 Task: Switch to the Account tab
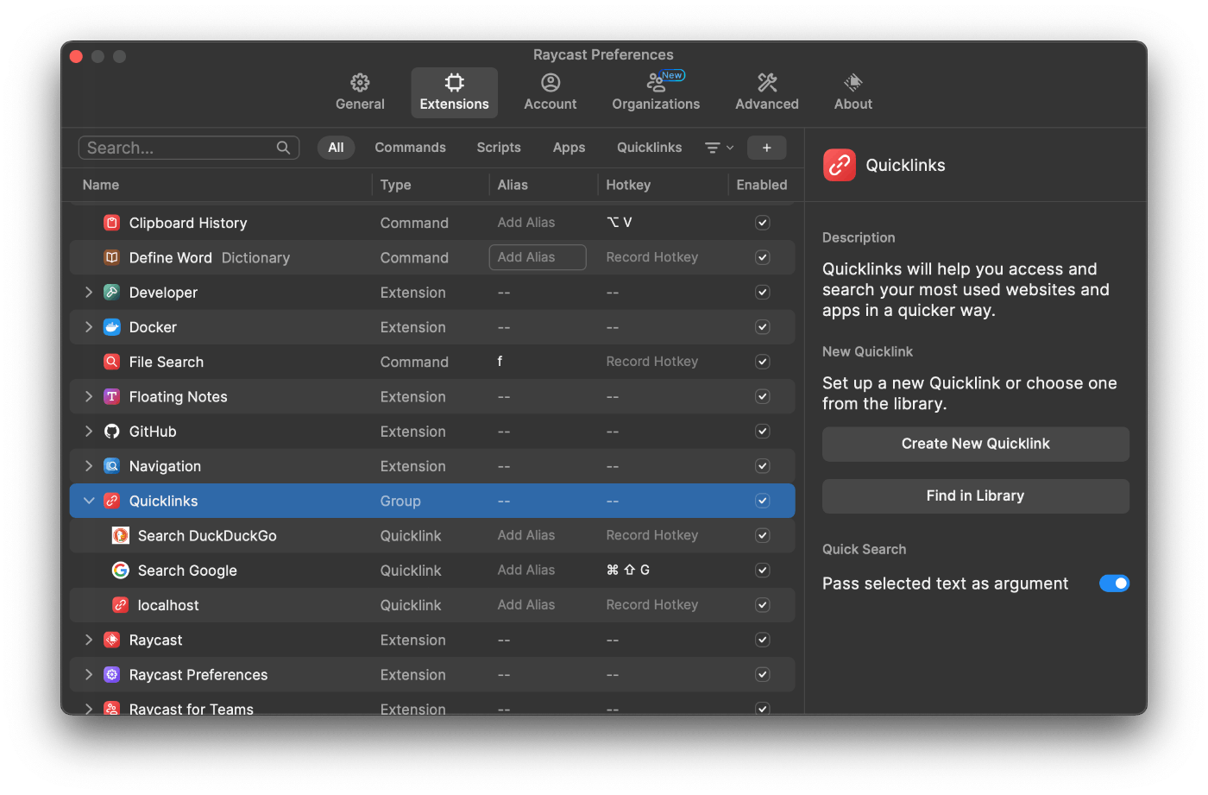pos(551,92)
